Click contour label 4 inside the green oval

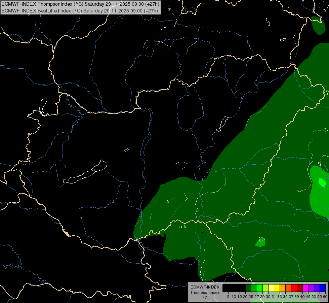click(x=167, y=201)
